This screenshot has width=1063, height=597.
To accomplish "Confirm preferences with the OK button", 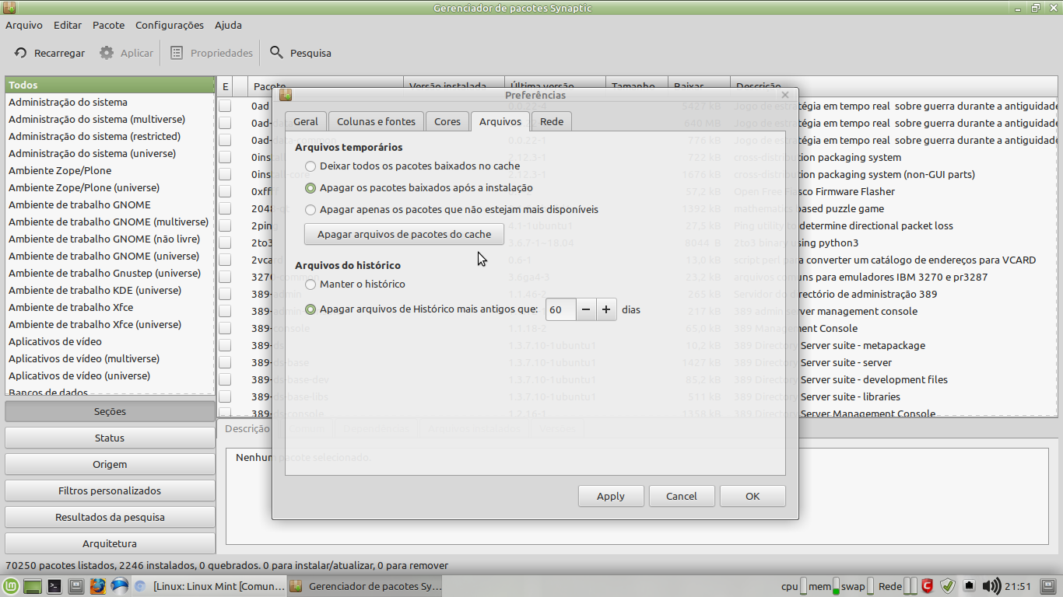I will pyautogui.click(x=753, y=496).
